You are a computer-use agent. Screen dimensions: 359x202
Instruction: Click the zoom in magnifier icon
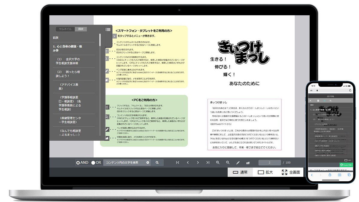tap(218, 162)
